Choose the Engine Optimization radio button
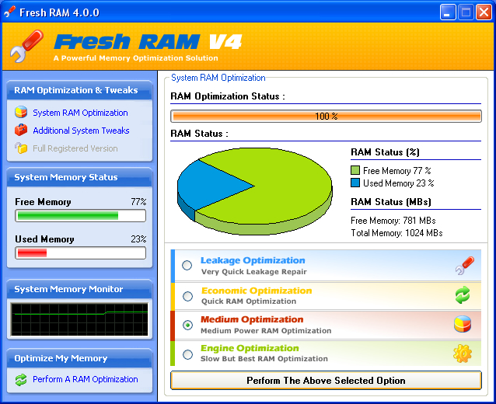Image resolution: width=496 pixels, height=404 pixels. click(187, 354)
